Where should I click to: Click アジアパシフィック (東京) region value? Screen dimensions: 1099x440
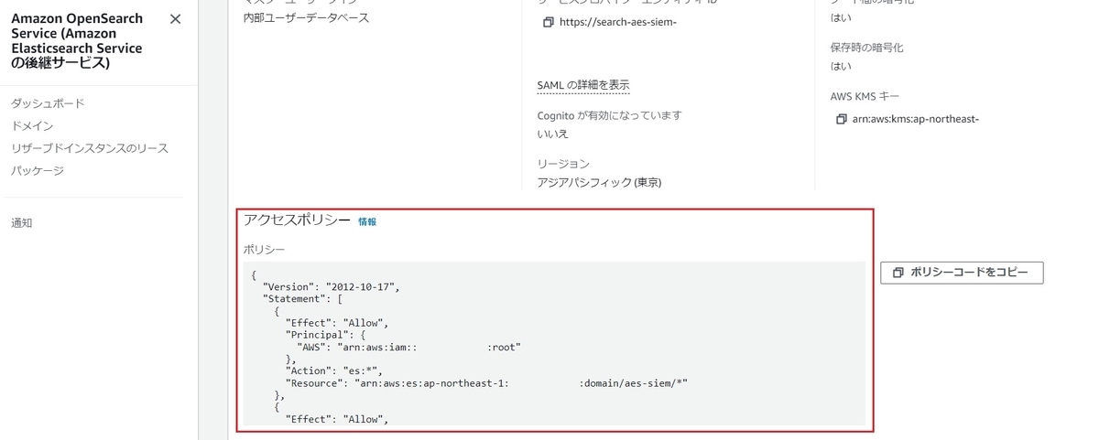point(599,182)
